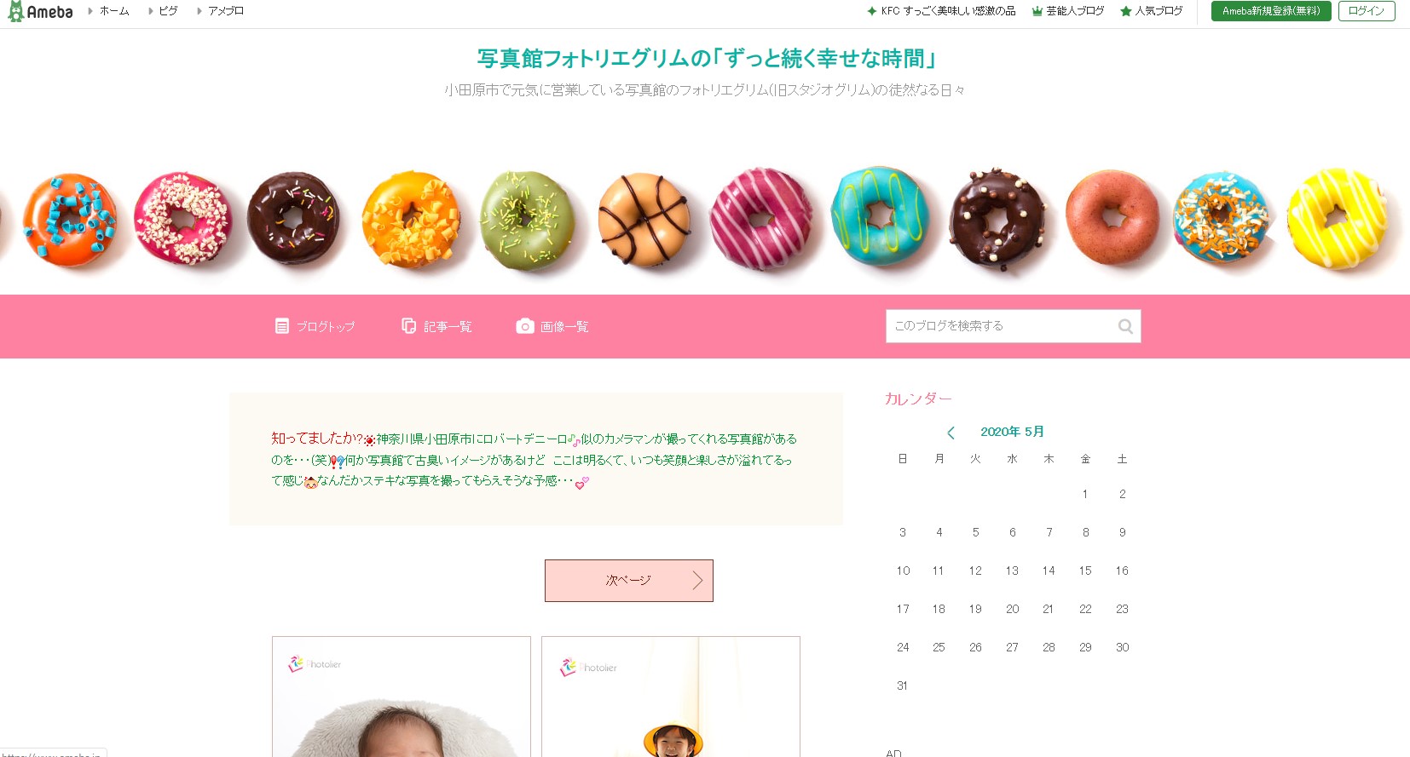Open the baby photo thumbnail
1410x757 pixels.
click(402, 697)
